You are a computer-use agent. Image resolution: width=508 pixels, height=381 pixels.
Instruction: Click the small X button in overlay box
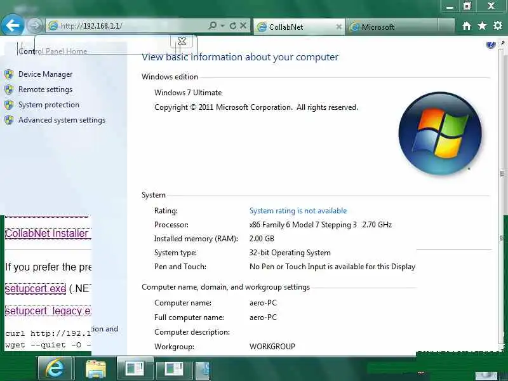point(182,41)
